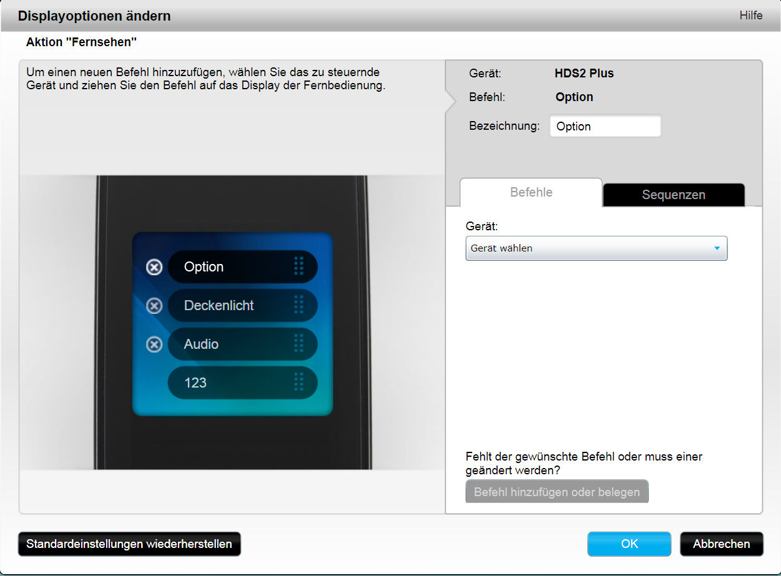Viewport: 781px width, 576px height.
Task: Switch to the Sequenzen tab
Action: coord(673,195)
